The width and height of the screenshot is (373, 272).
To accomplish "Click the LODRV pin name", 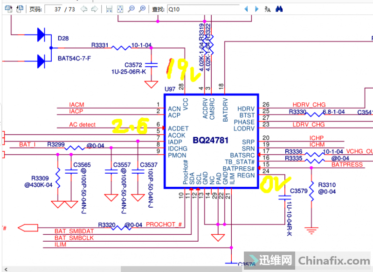I will 244,129.
